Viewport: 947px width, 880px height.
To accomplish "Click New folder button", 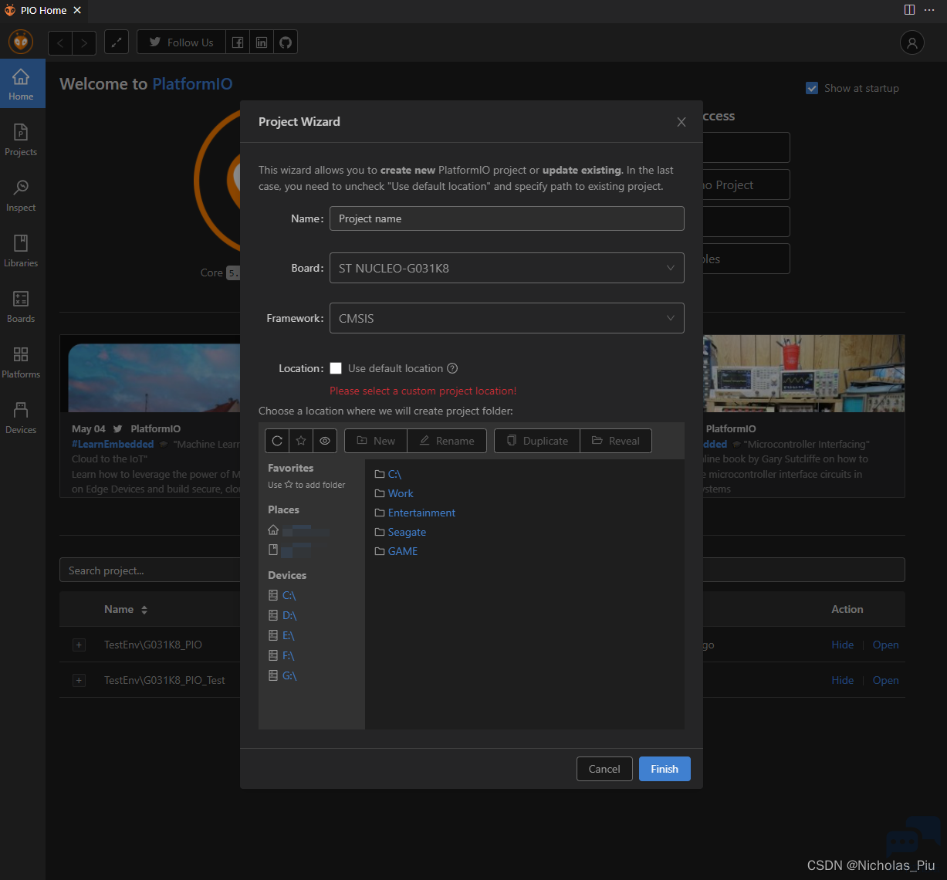I will (x=376, y=441).
